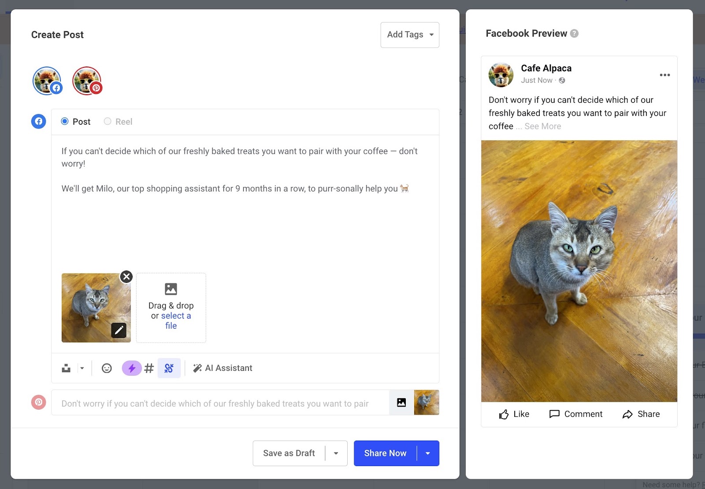
Task: Click See More in the preview text
Action: pos(542,126)
